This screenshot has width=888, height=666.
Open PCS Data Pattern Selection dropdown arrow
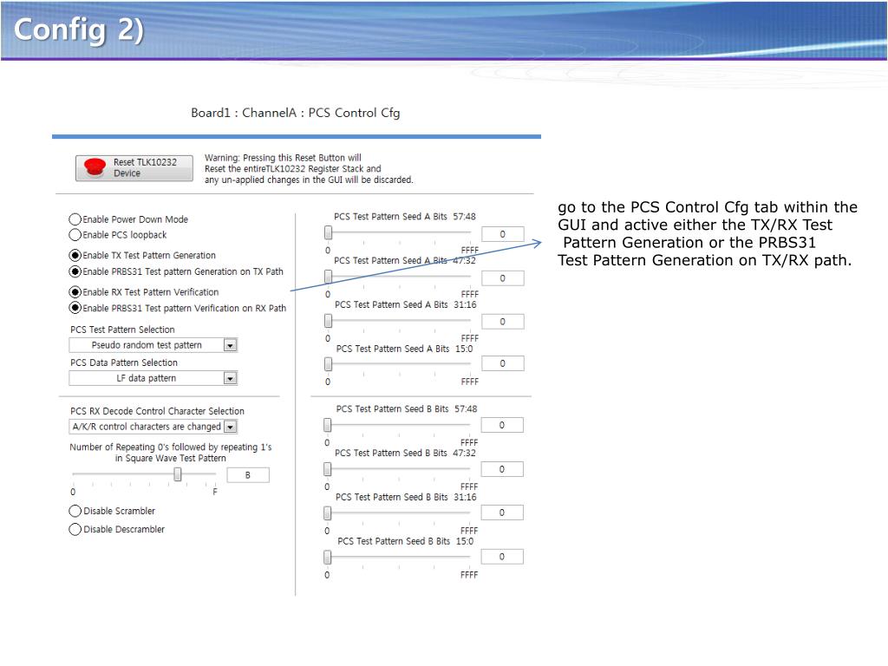point(230,378)
